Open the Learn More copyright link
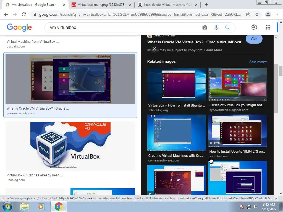283x212 pixels. 213,50
